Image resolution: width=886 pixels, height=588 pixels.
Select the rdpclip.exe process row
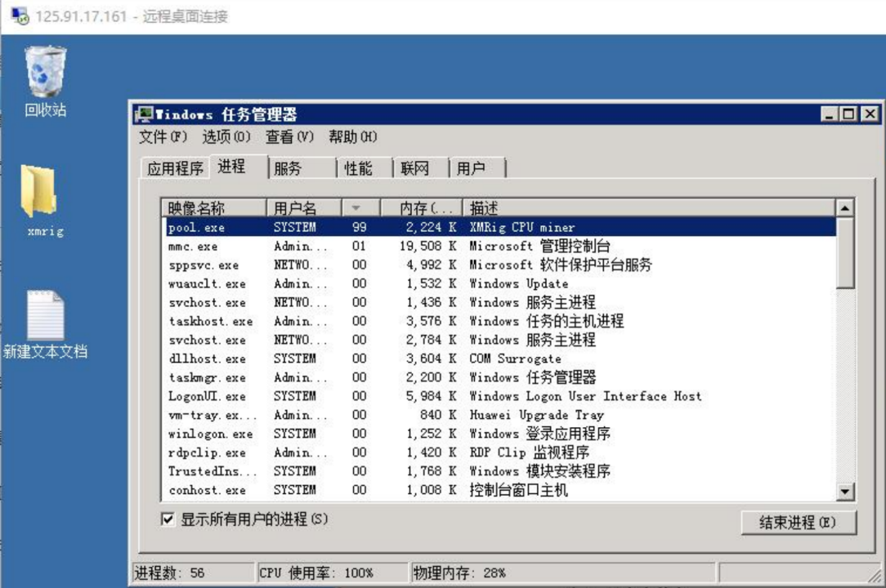(499, 452)
